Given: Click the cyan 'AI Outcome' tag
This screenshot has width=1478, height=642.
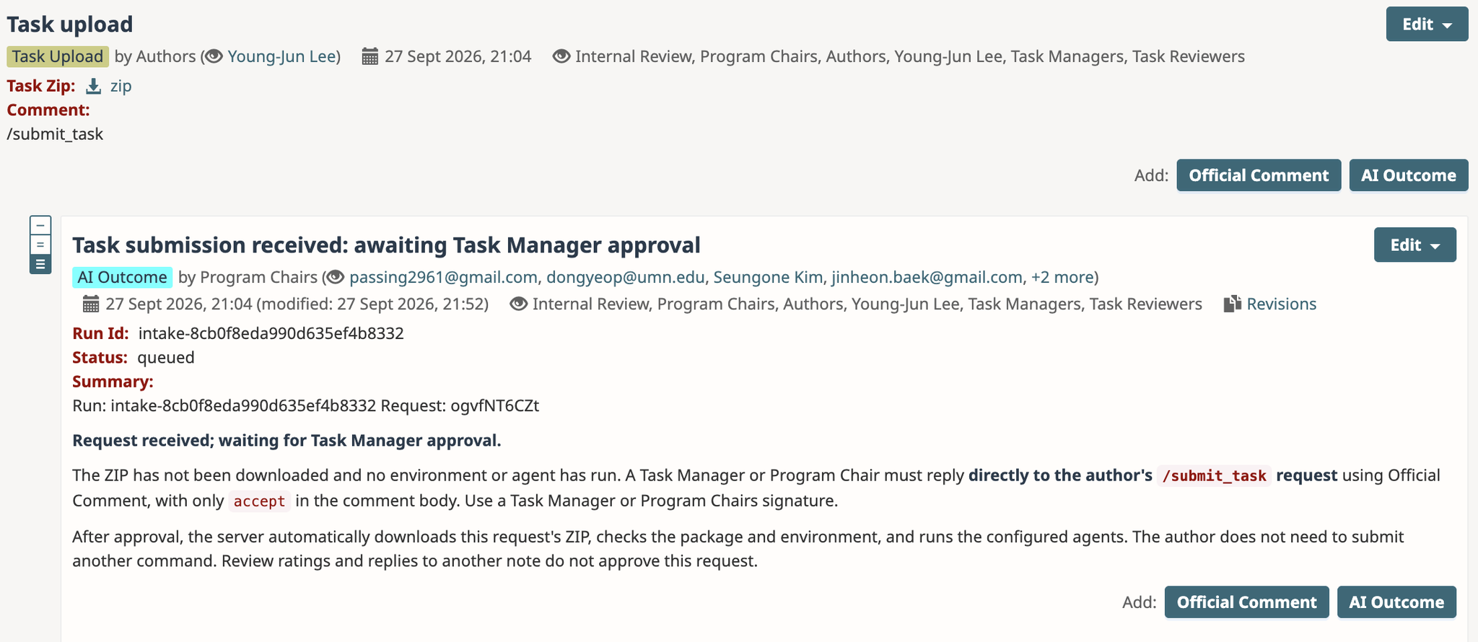Looking at the screenshot, I should 122,277.
